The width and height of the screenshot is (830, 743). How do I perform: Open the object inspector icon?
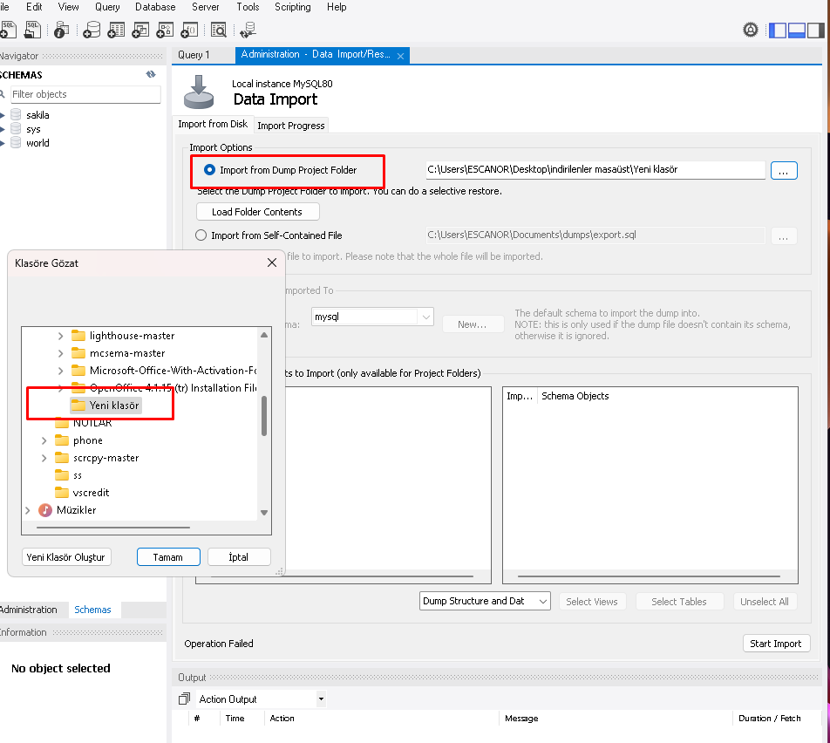[61, 31]
